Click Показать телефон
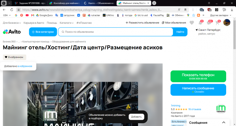Image resolution: width=236 pixels, height=126 pixels. coord(198,76)
